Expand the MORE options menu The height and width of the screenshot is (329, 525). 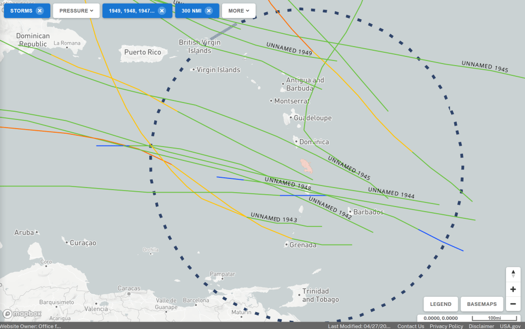[x=238, y=11]
